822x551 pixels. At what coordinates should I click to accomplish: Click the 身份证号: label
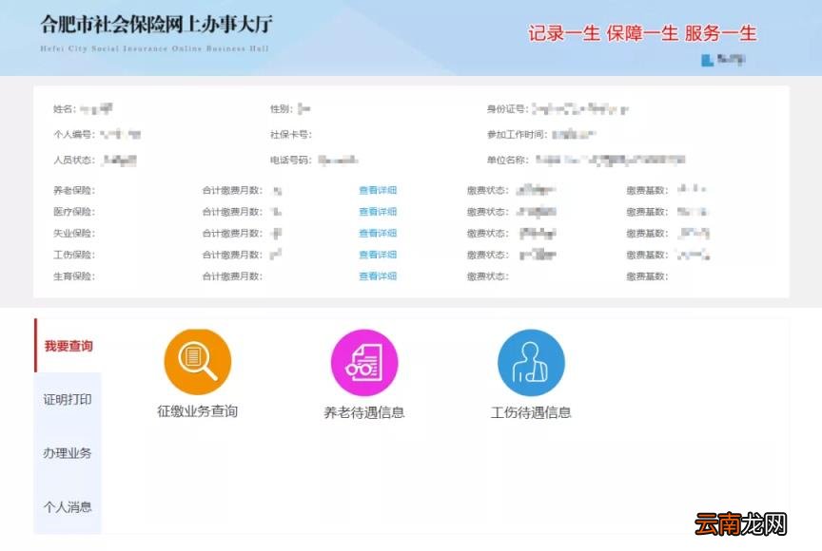pos(507,109)
